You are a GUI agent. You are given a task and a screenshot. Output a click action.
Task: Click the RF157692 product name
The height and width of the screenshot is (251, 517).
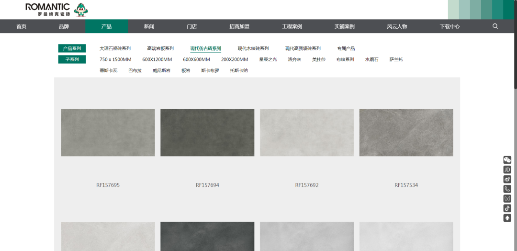(x=307, y=185)
